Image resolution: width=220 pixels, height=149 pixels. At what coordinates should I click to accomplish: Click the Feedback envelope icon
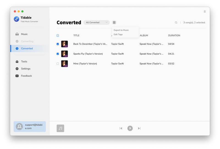[x=17, y=76]
